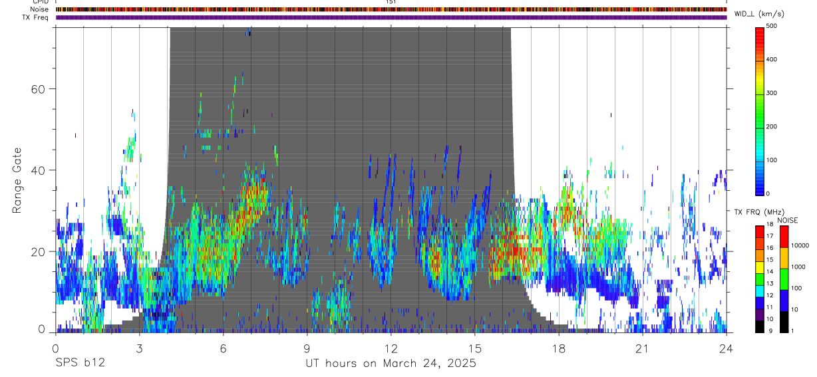The image size is (817, 377).
Task: Click the yellow segment of NOISE legend
Action: pos(783,258)
